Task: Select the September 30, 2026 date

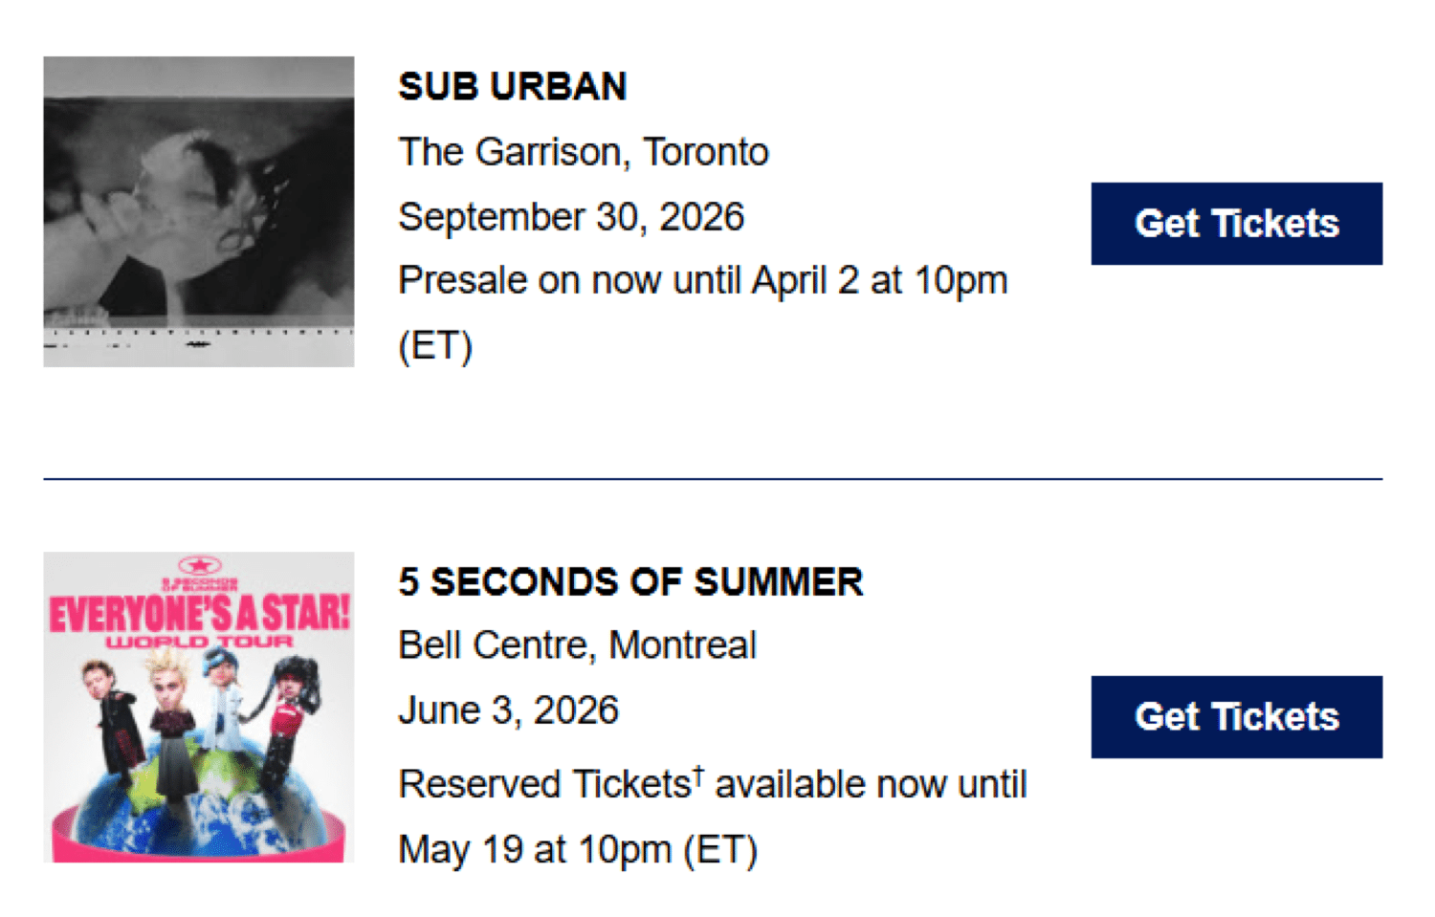Action: 571,217
